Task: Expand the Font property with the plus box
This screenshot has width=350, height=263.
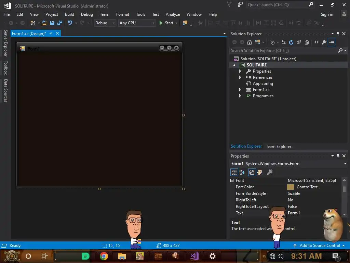Action: pyautogui.click(x=232, y=180)
